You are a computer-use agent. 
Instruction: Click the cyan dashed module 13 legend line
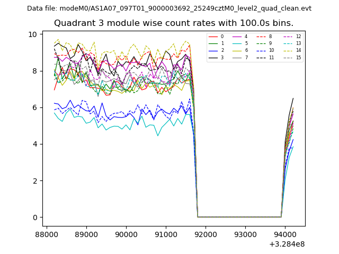pos(289,43)
